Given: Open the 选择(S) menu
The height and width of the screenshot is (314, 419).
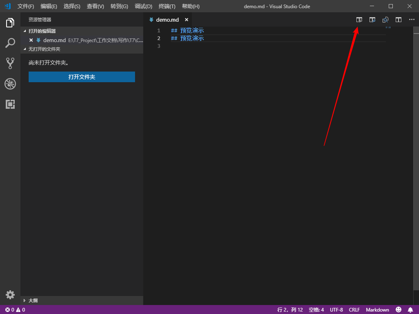Looking at the screenshot, I should click(x=72, y=7).
